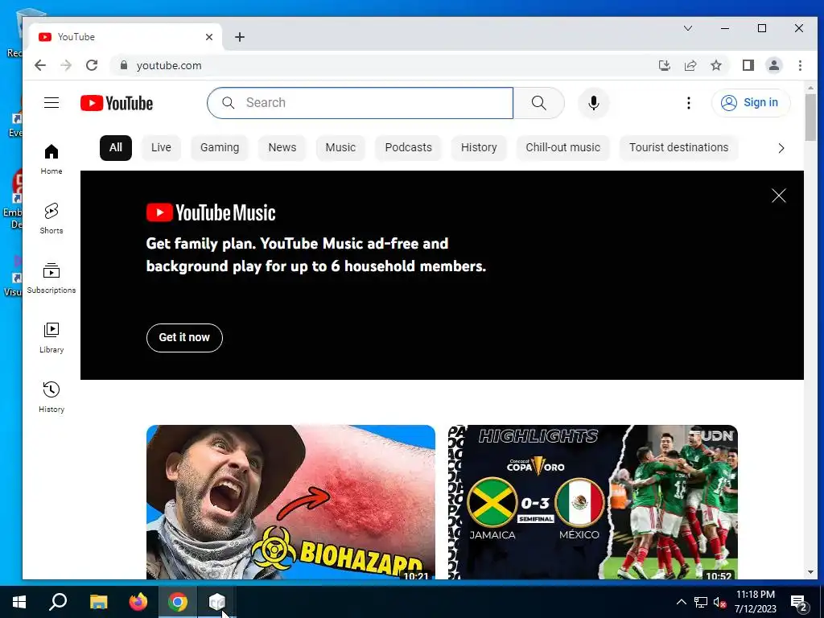The width and height of the screenshot is (824, 618).
Task: Click the page vertical scrollbar thumb
Action: (810, 117)
